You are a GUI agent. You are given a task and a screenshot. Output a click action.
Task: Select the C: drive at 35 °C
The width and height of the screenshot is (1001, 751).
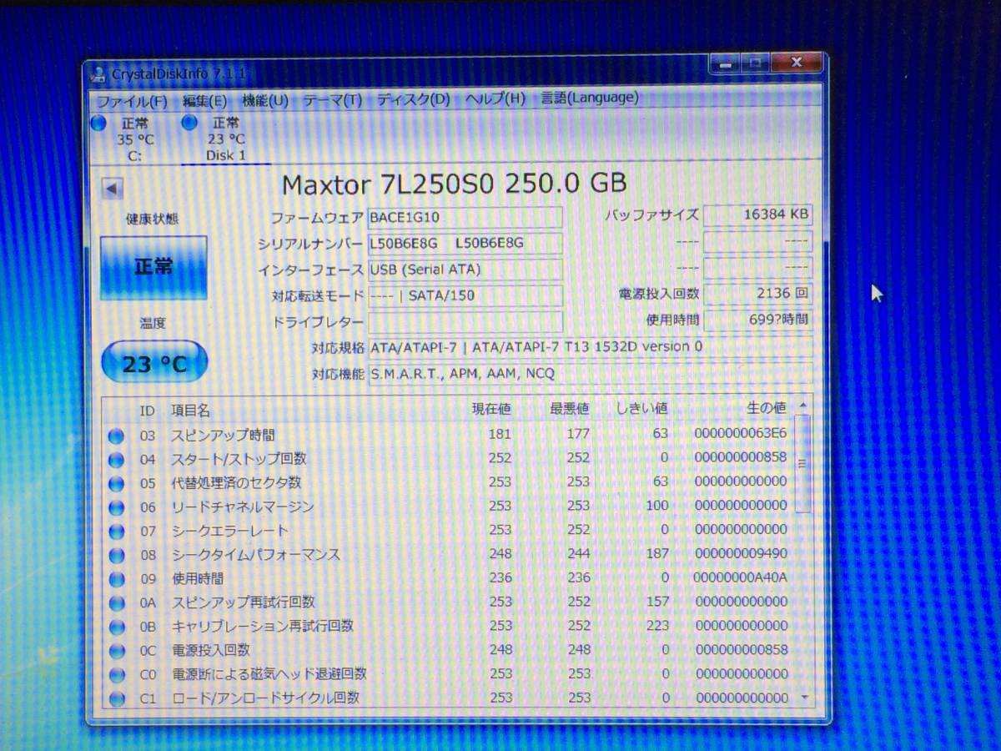pyautogui.click(x=134, y=139)
